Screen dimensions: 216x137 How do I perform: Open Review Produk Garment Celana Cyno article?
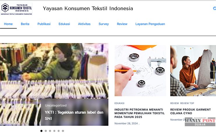point(190,111)
